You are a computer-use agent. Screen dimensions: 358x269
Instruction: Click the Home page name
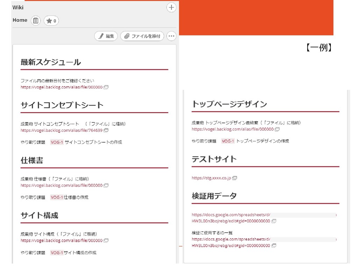point(20,20)
